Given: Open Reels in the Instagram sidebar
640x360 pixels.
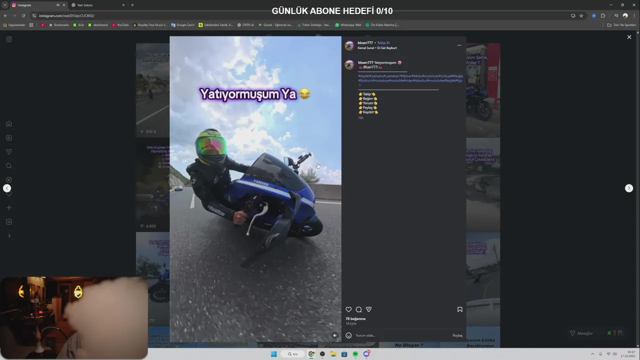Looking at the screenshot, I should click(x=9, y=138).
